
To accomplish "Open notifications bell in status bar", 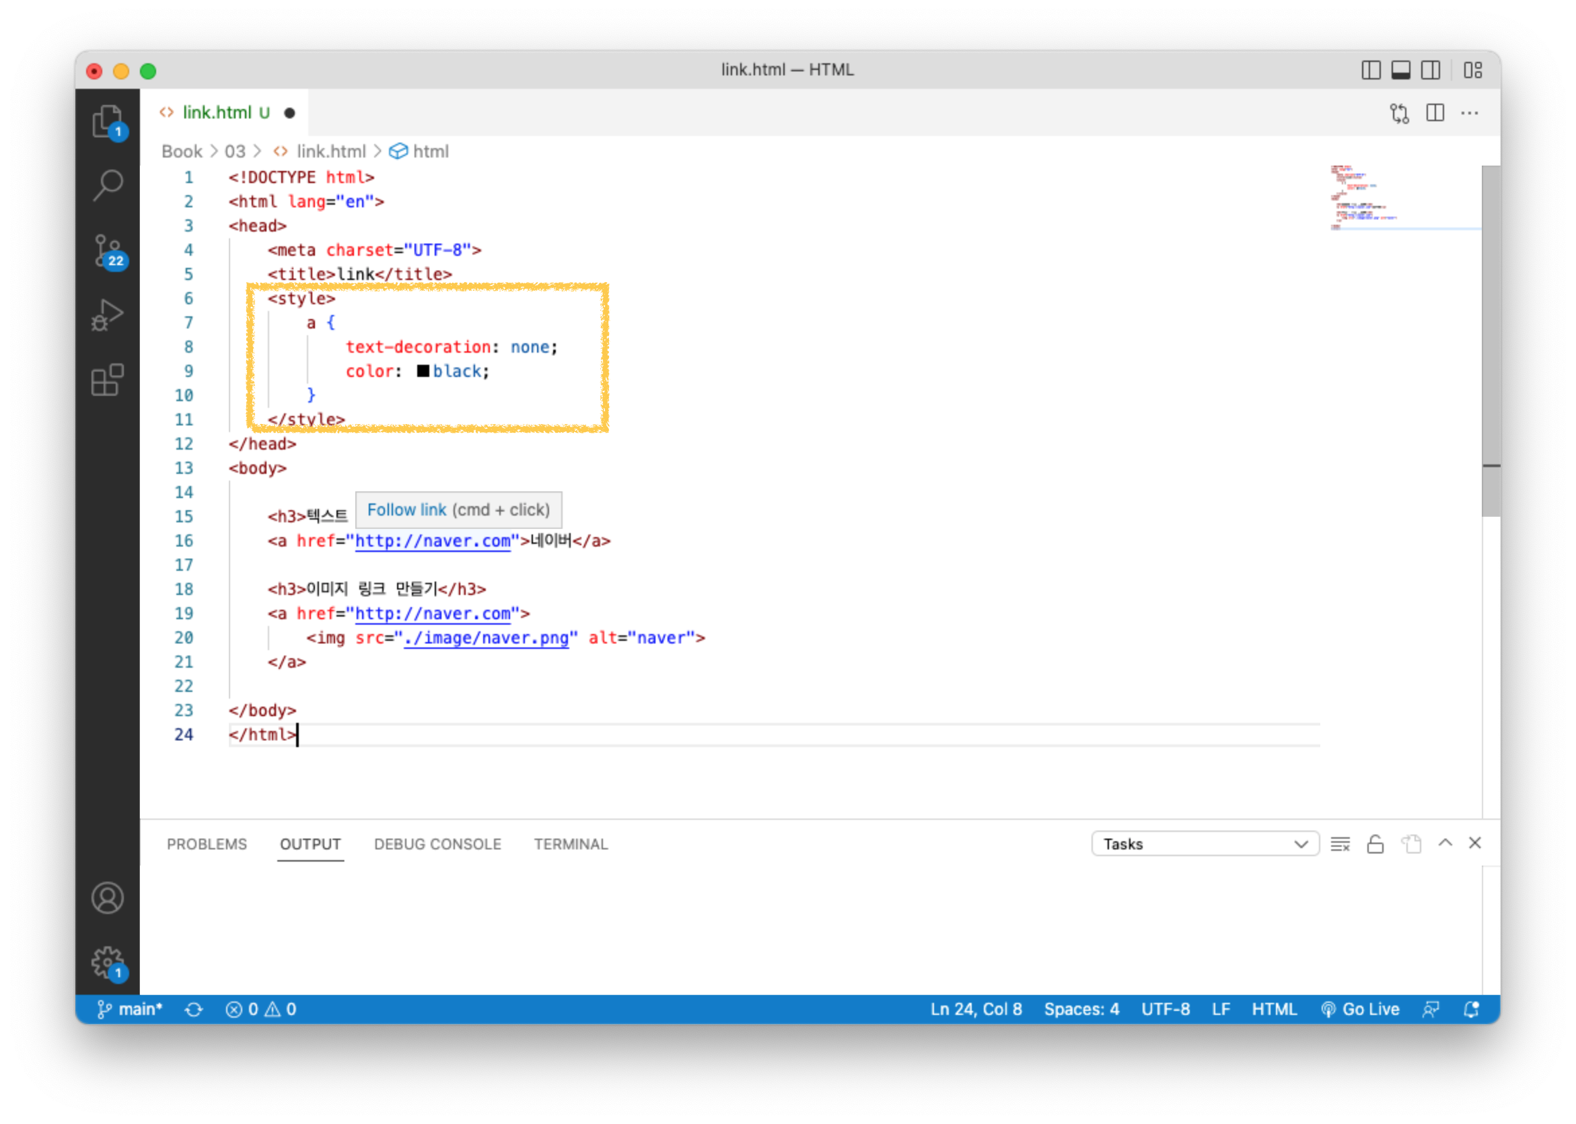I will (x=1472, y=1010).
